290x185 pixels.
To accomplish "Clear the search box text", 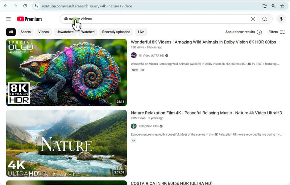I will [253, 19].
